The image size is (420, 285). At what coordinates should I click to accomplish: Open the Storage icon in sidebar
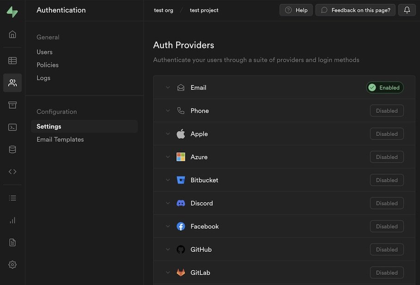pyautogui.click(x=12, y=105)
